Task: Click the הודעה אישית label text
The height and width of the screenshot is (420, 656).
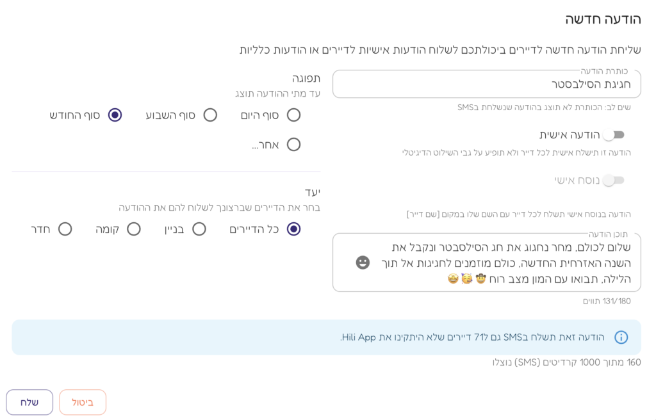Action: click(569, 135)
